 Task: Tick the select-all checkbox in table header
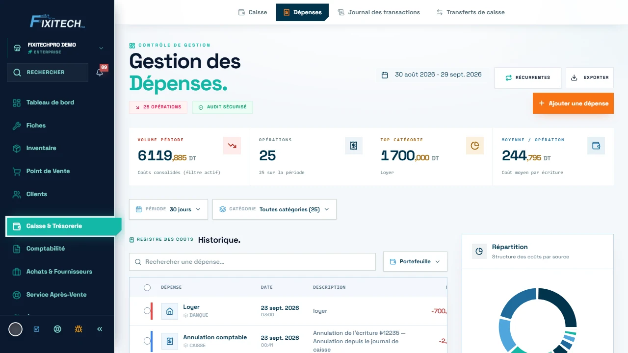[x=147, y=288]
